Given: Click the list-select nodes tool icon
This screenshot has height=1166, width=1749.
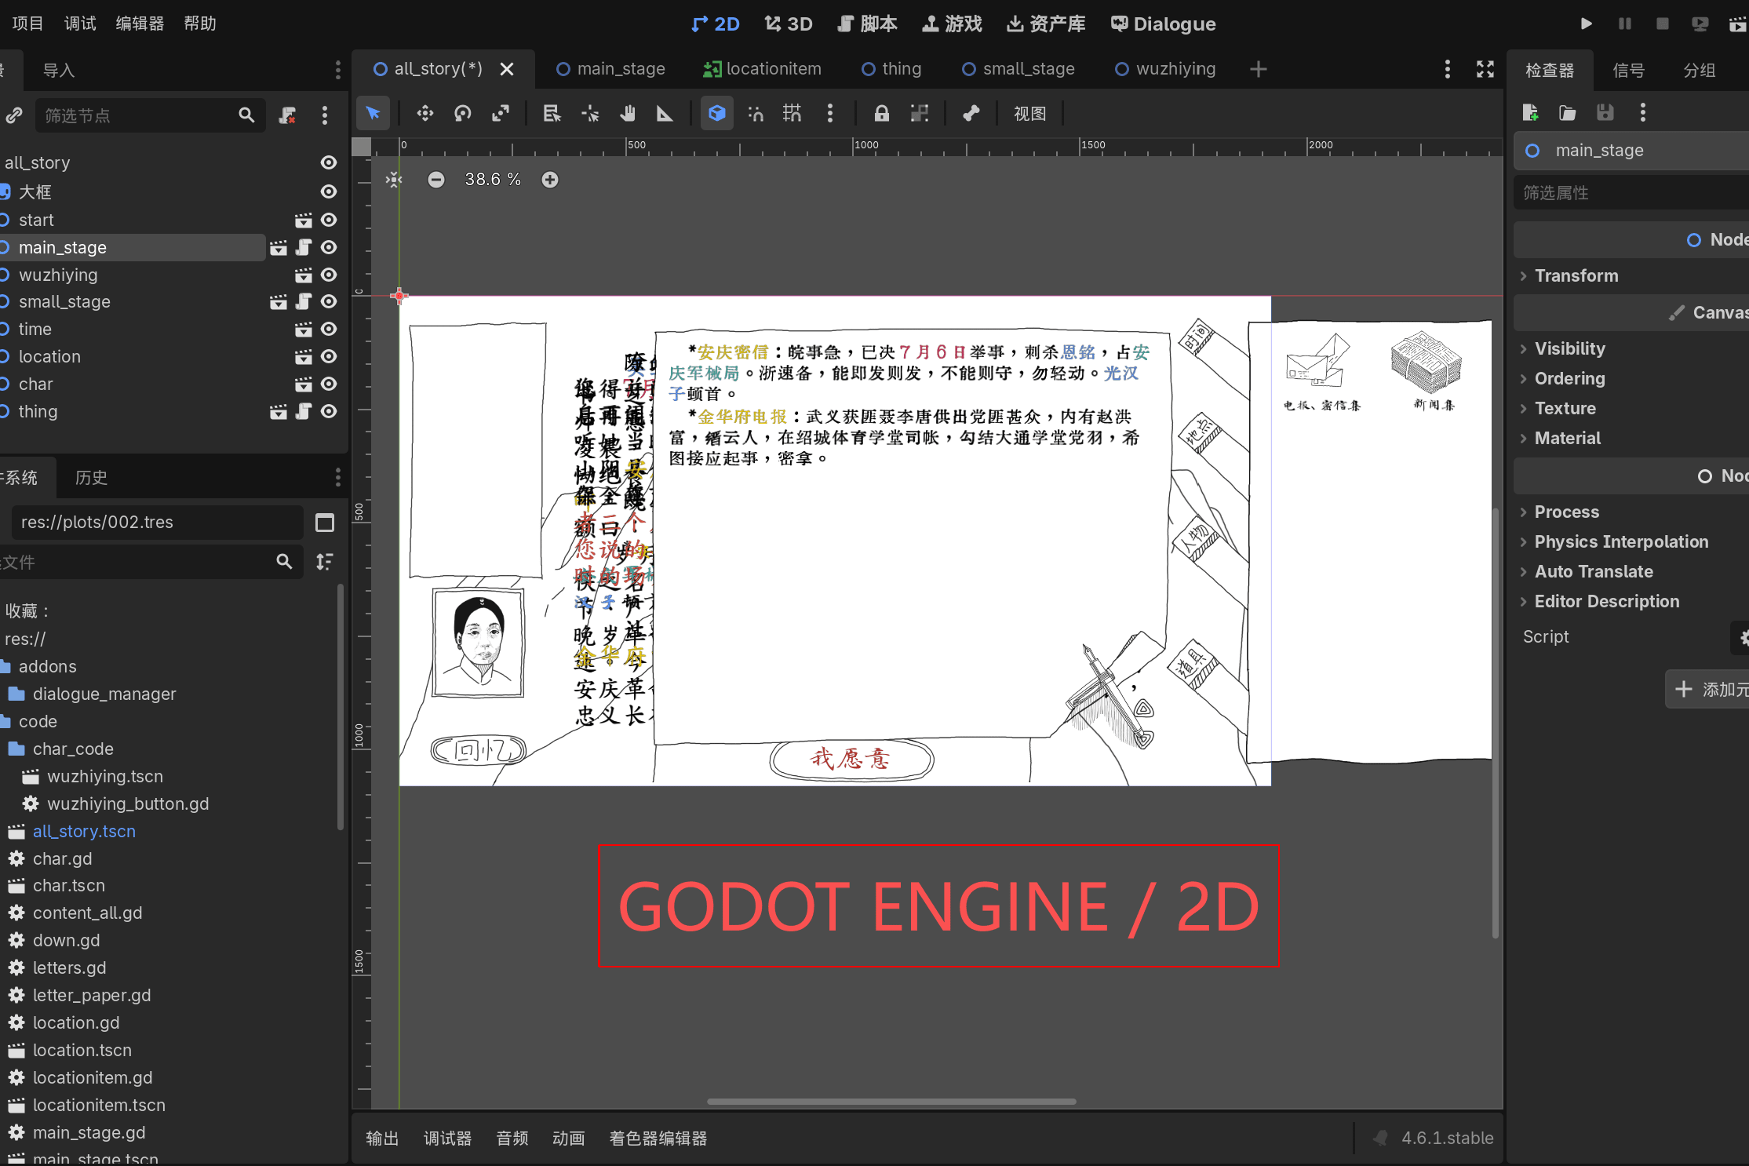Looking at the screenshot, I should tap(552, 114).
